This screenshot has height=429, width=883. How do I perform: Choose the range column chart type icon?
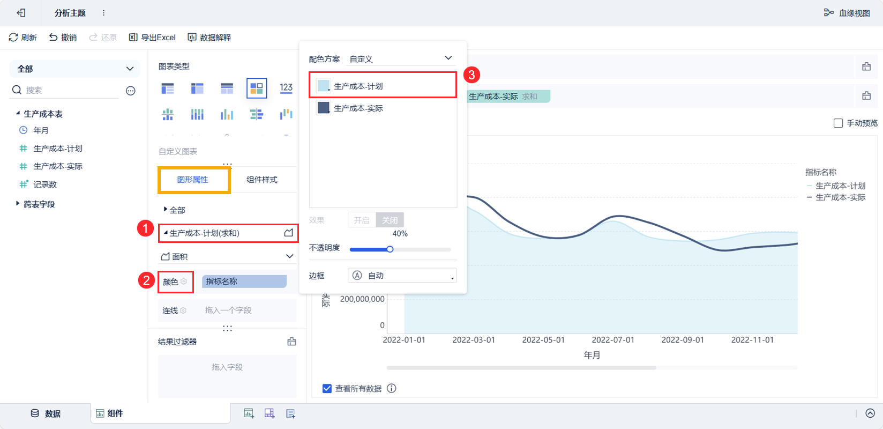point(286,114)
